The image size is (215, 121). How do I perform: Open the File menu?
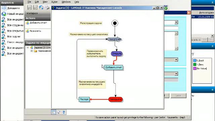point(29,2)
